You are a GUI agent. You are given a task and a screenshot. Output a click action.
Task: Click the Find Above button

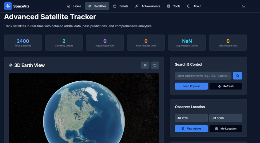pyautogui.click(x=191, y=128)
